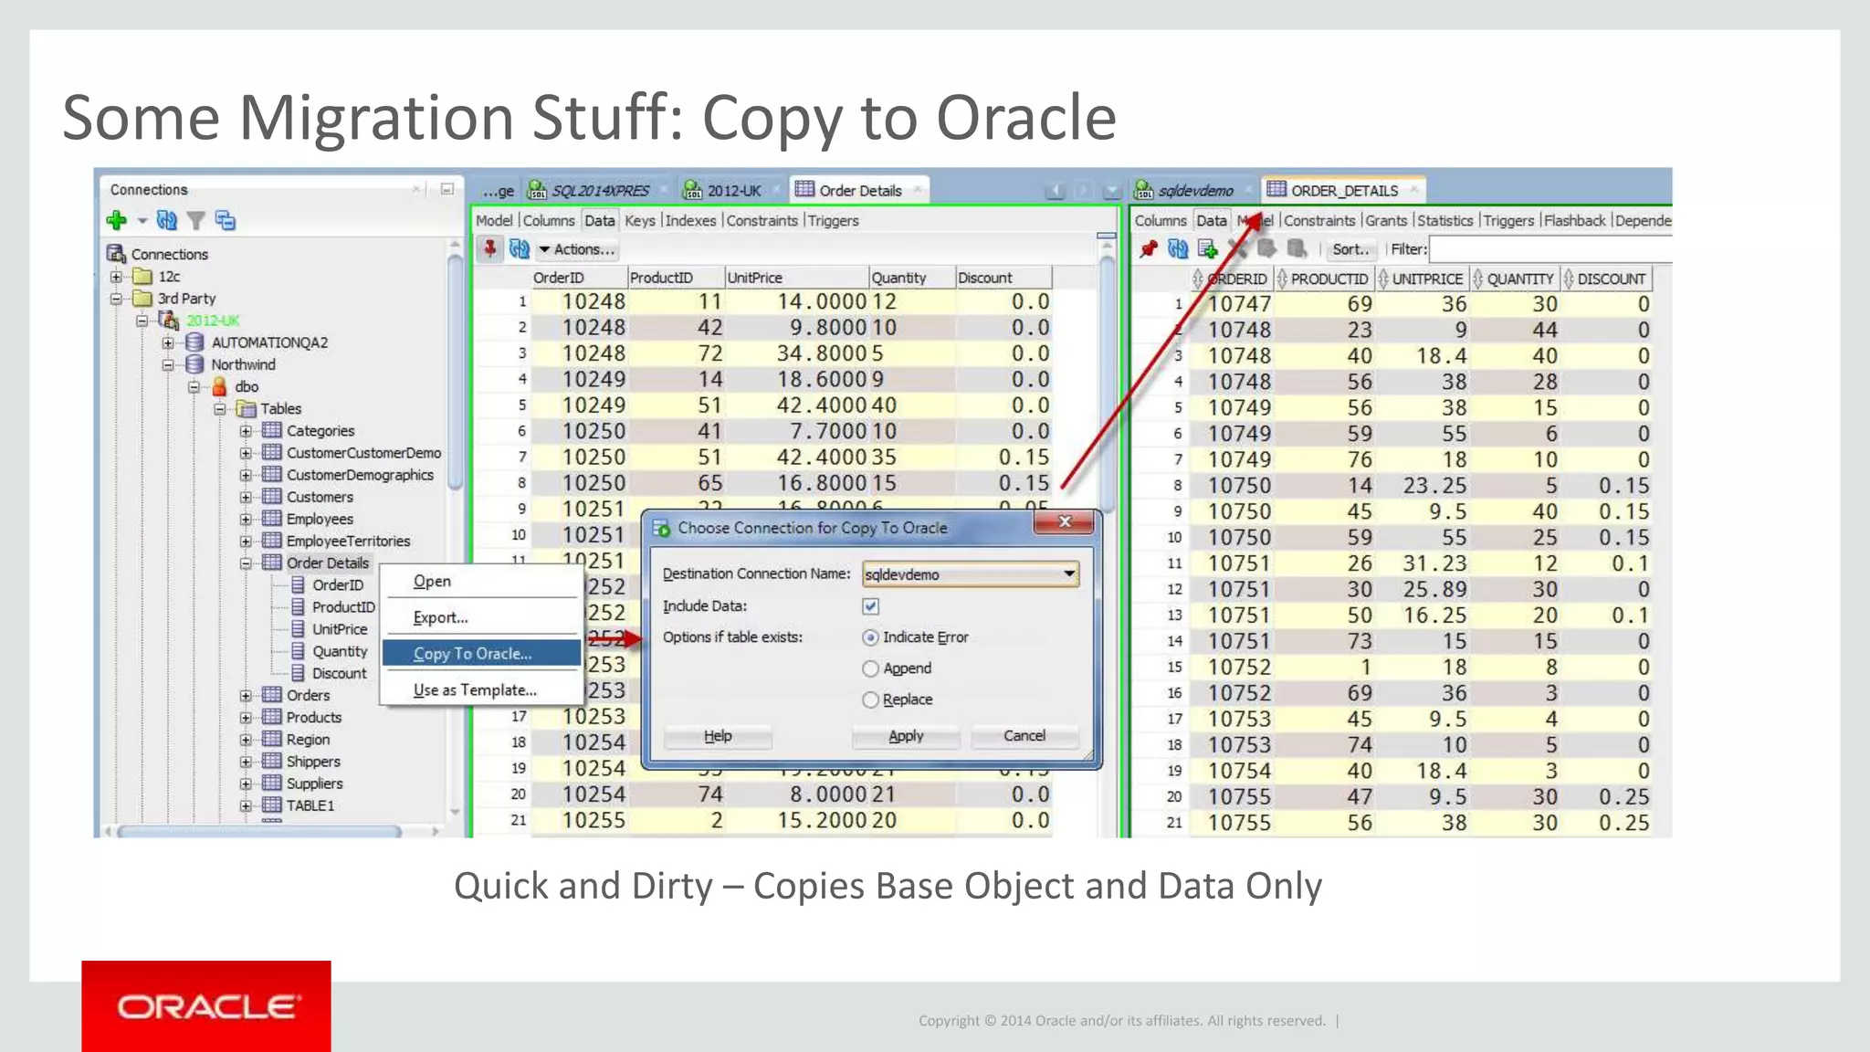Click Commit changes icon in ORDER_DETAILS toolbar

click(1266, 248)
